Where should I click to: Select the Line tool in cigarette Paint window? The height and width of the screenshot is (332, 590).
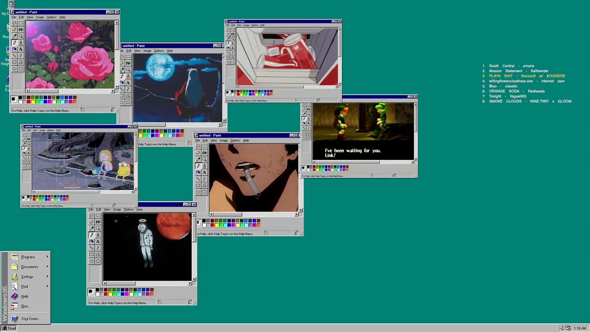click(x=198, y=178)
